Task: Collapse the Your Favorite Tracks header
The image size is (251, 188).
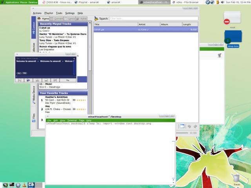Action: (x=63, y=93)
